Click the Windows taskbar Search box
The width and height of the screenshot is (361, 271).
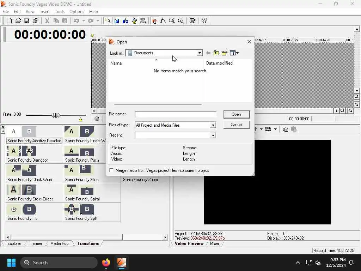[x=59, y=263]
